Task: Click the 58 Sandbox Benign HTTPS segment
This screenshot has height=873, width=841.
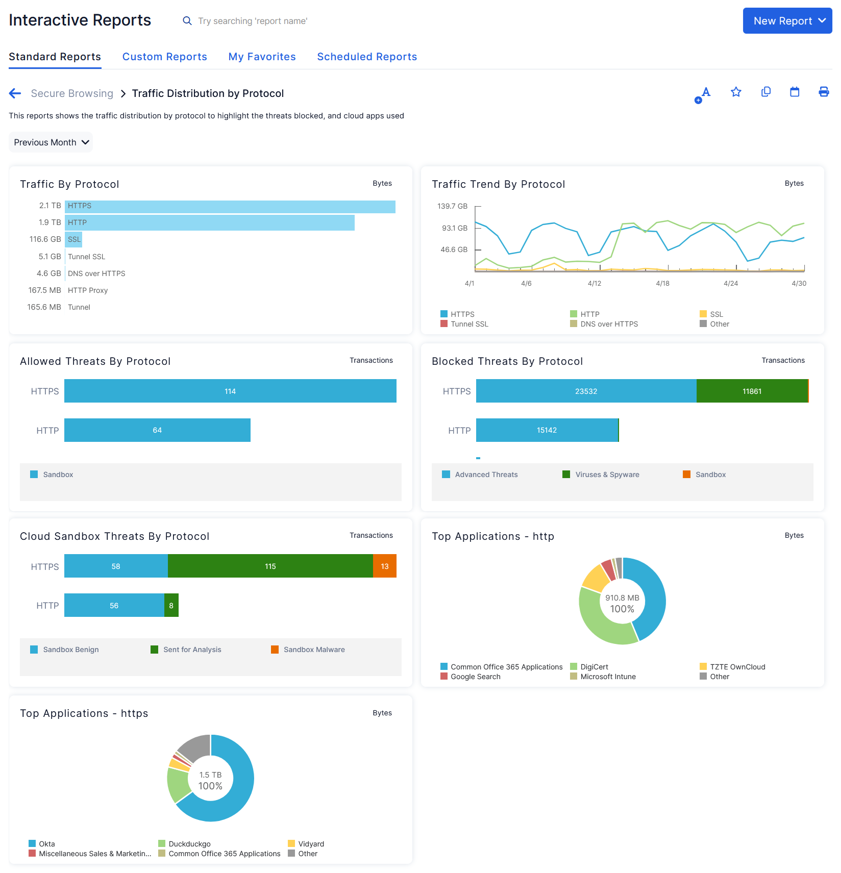Action: coord(116,566)
